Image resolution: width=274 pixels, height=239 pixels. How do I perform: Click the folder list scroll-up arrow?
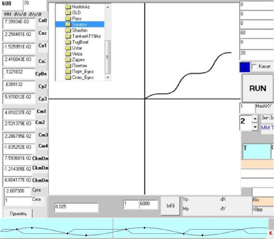[108, 7]
